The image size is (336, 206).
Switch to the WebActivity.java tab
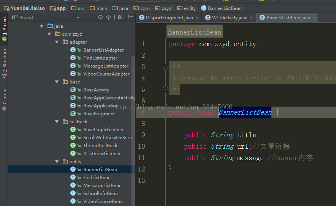(229, 18)
